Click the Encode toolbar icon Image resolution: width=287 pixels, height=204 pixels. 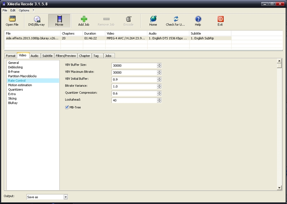tap(128, 19)
